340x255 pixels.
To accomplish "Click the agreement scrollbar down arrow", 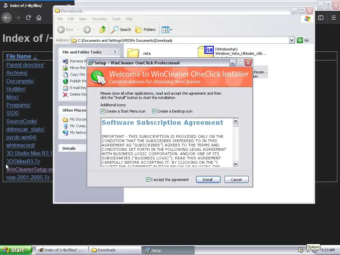I will click(x=236, y=164).
